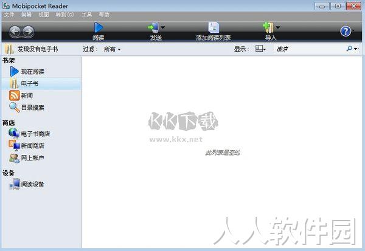Image resolution: width=365 pixels, height=251 pixels.
Task: Click Mobipocket Reader title bar app icon
Action: tap(6, 5)
